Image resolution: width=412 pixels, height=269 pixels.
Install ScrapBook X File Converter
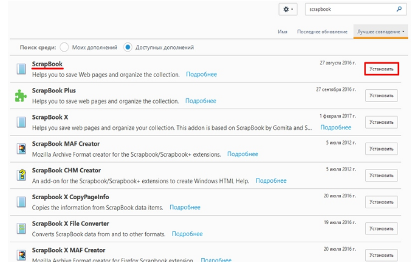pos(382,228)
